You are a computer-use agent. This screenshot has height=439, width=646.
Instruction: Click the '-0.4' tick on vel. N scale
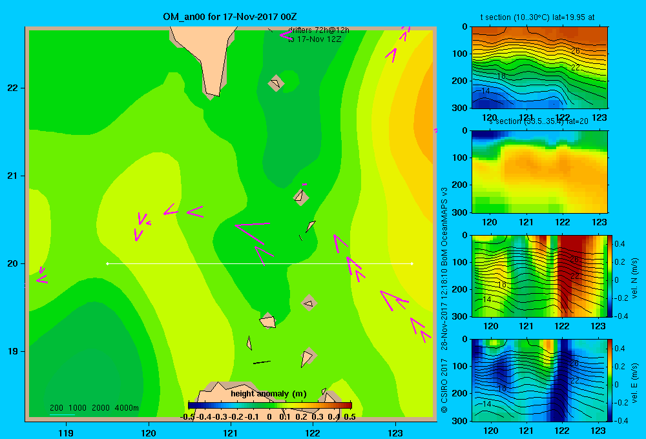click(621, 316)
